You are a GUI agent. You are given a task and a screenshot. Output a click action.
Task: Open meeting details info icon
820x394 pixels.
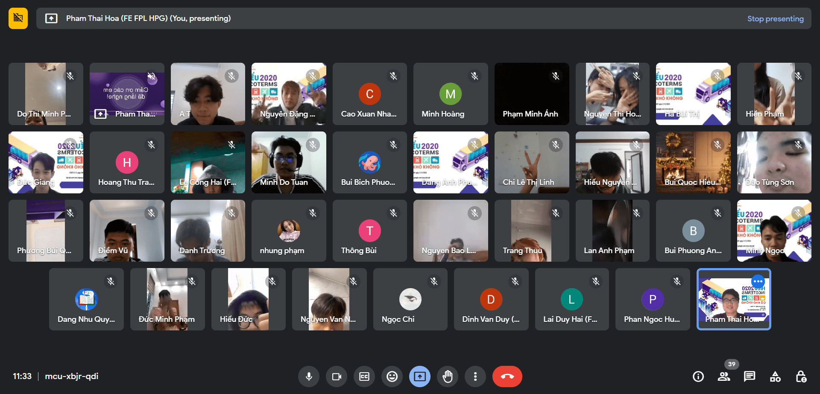coord(698,376)
